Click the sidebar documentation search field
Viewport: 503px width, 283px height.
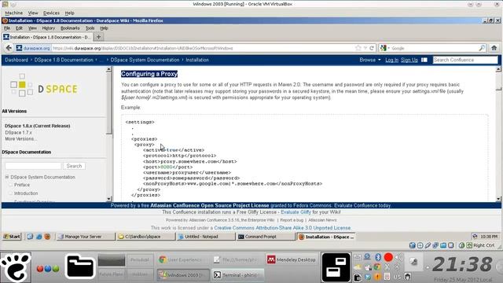pyautogui.click(x=33, y=166)
